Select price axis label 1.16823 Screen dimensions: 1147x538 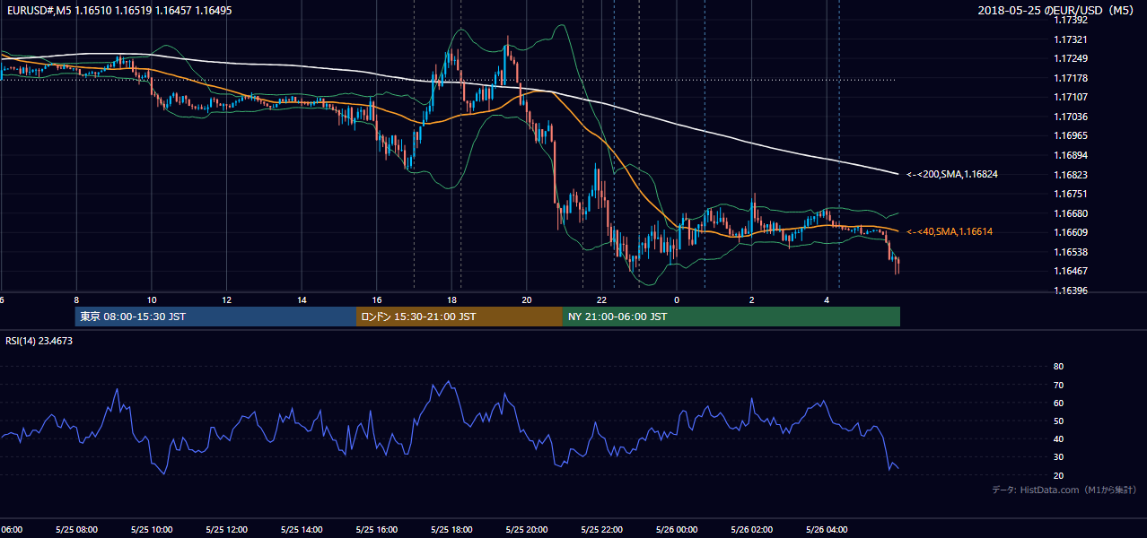tap(1070, 175)
